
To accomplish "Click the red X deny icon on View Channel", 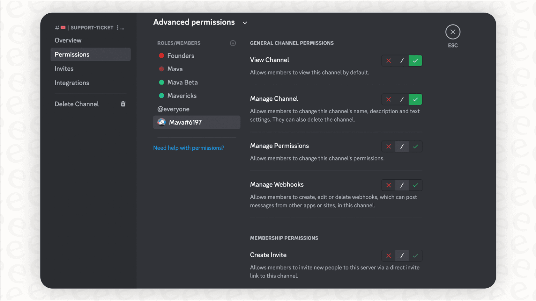I will point(388,61).
